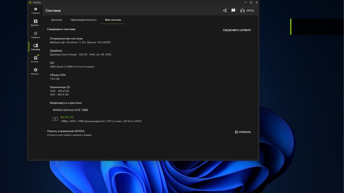Minimize the NVIDIA window
This screenshot has height=193, width=344.
(246, 2)
